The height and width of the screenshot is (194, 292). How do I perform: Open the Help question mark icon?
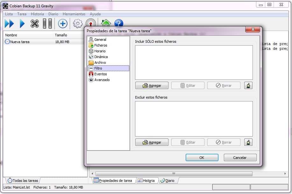(118, 23)
